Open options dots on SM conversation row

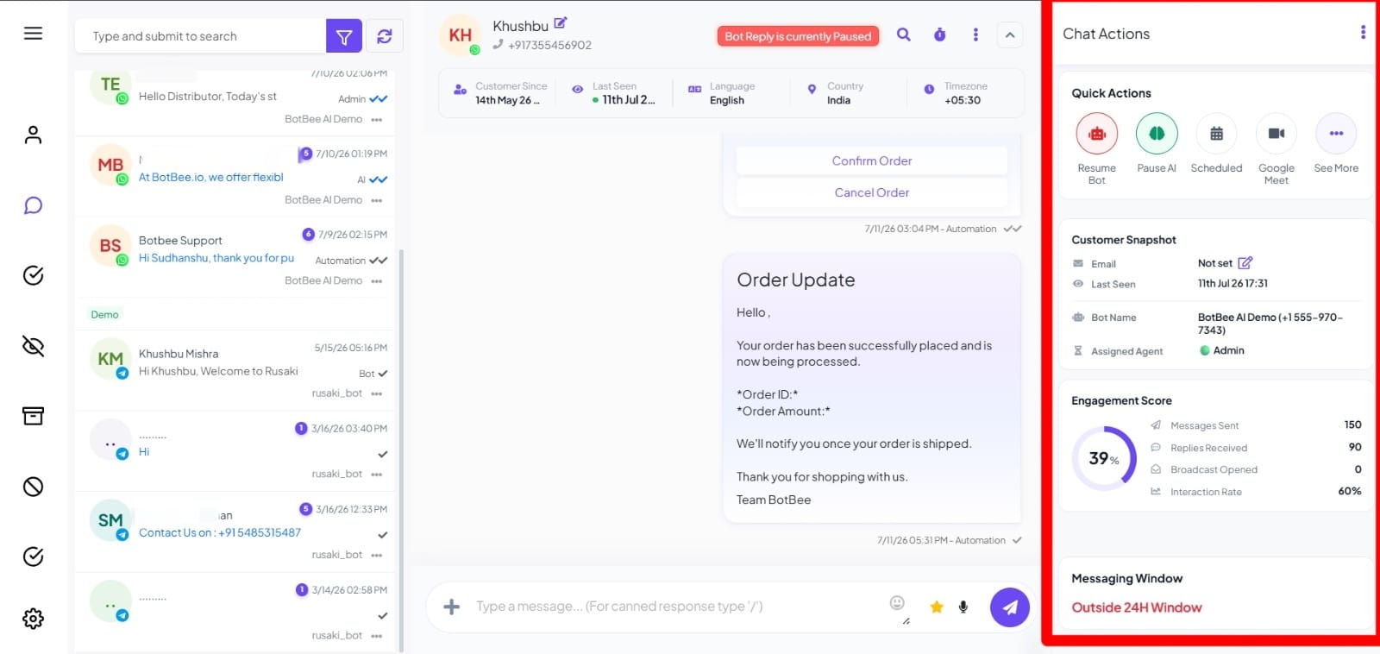point(377,555)
